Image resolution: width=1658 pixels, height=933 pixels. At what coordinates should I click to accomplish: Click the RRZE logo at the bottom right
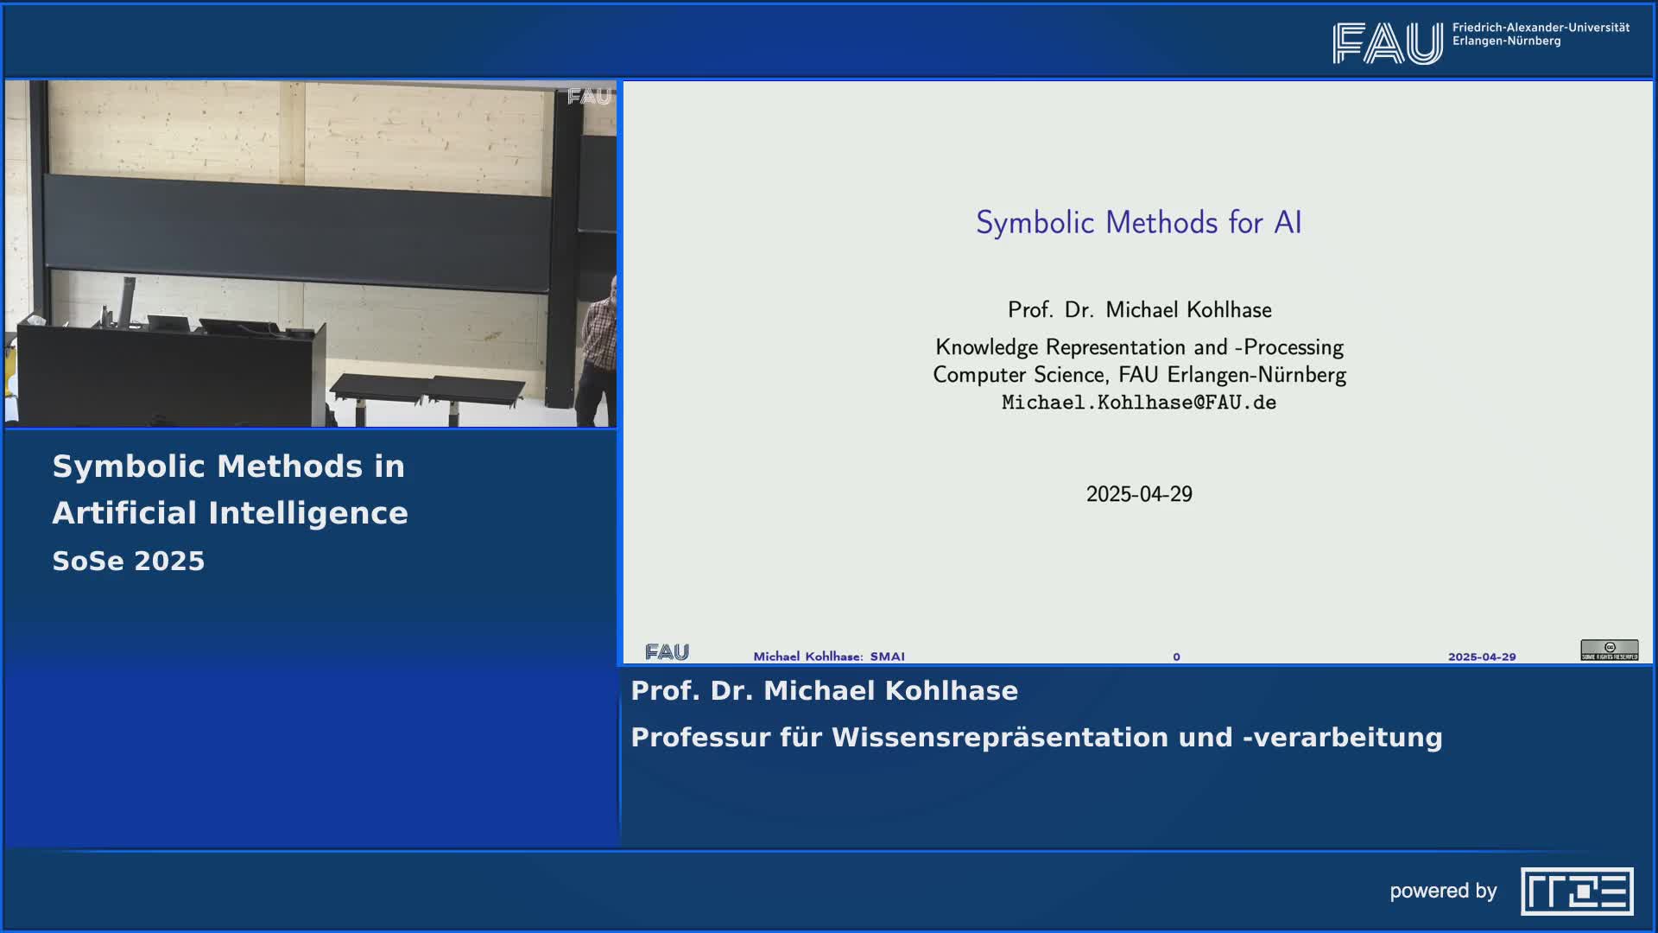click(1577, 891)
